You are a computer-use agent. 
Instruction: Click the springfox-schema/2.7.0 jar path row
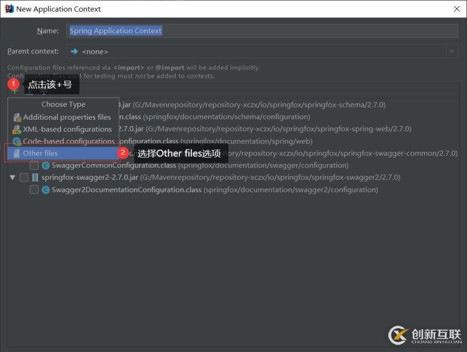pos(252,105)
